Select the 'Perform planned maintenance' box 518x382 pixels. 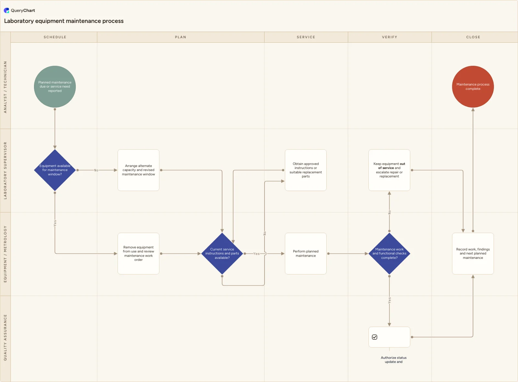coord(306,254)
